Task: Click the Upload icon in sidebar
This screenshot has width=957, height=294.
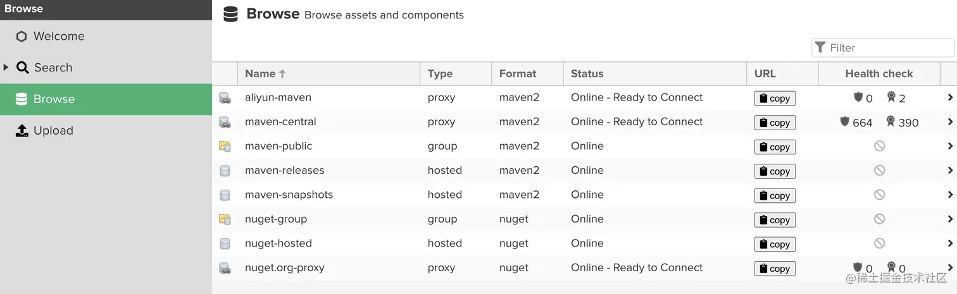Action: pyautogui.click(x=22, y=131)
